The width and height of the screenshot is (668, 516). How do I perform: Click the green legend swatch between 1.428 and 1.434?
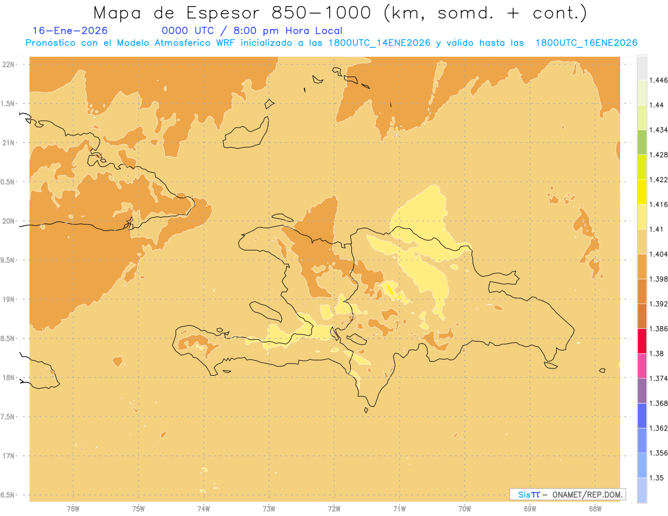coord(642,142)
